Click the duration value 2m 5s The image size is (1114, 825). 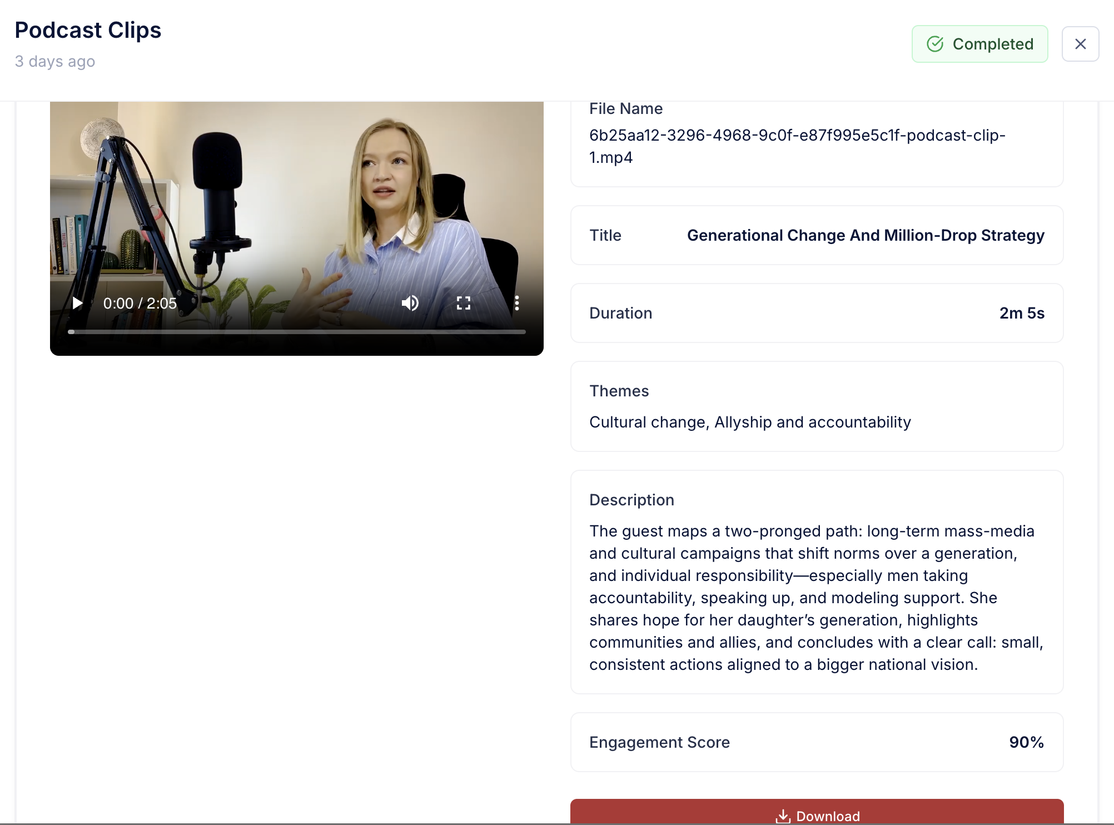coord(1022,313)
